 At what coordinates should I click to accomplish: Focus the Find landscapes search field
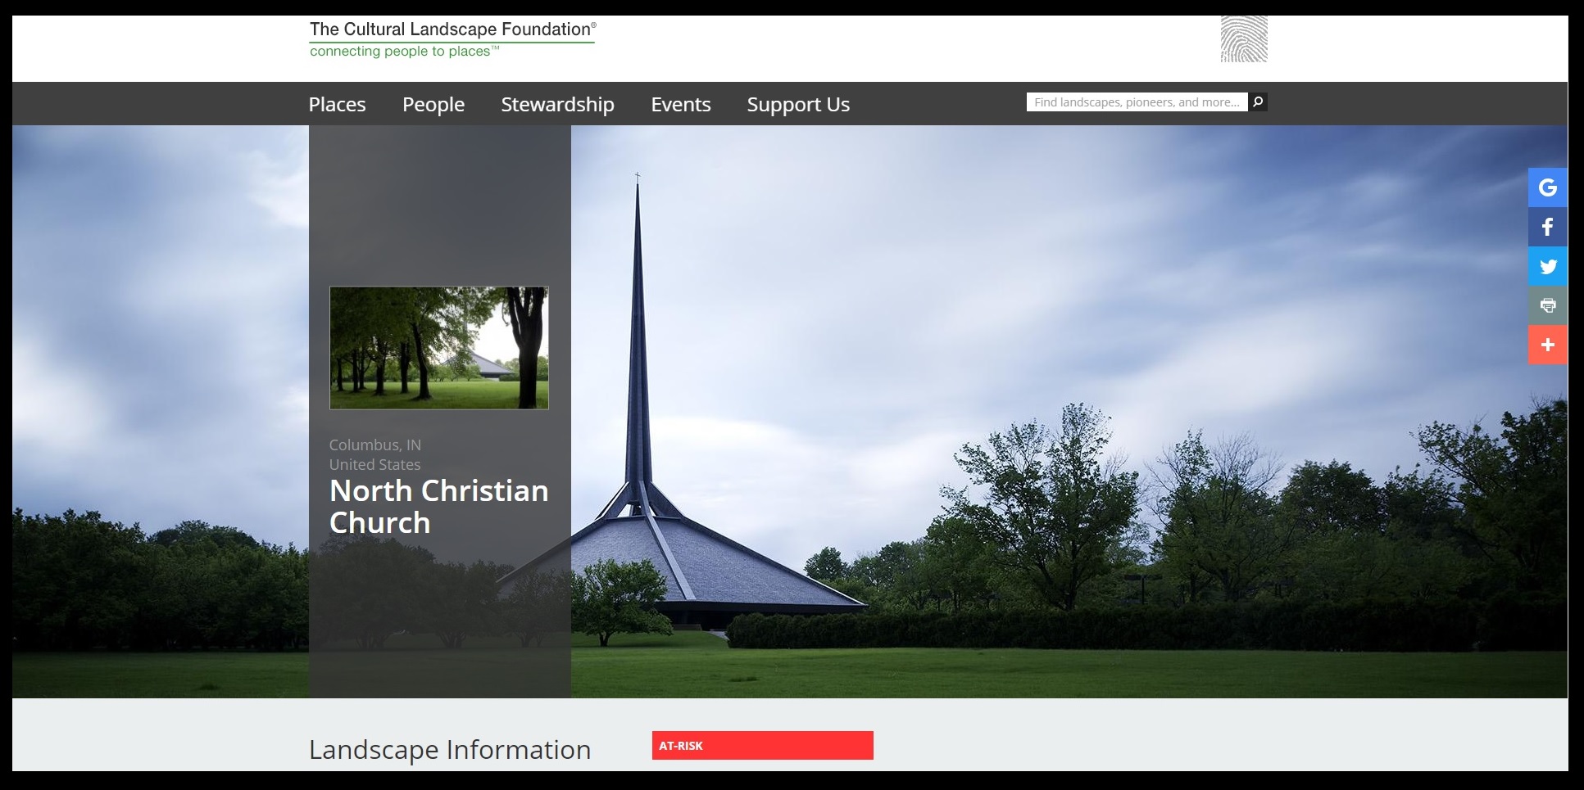1137,102
